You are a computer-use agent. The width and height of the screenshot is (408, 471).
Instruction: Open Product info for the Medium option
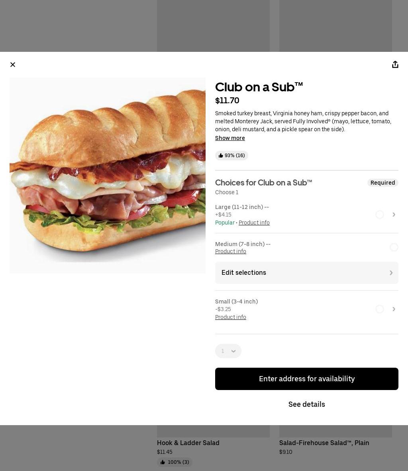tap(230, 251)
